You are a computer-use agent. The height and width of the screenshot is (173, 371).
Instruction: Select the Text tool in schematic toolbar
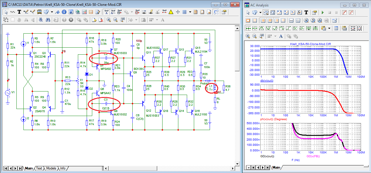19,12
